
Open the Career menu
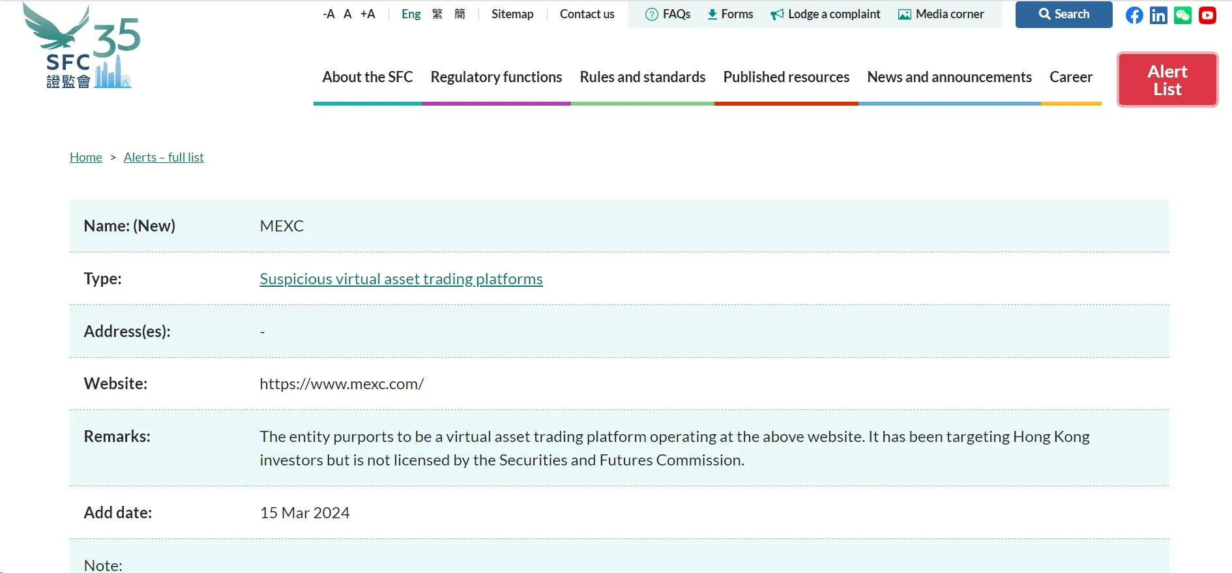(1071, 77)
